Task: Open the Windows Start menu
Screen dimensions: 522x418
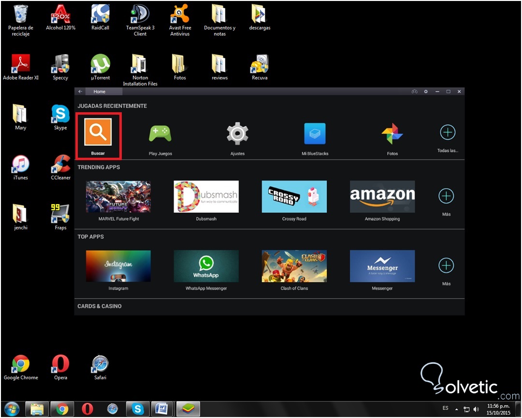Action: pos(12,409)
